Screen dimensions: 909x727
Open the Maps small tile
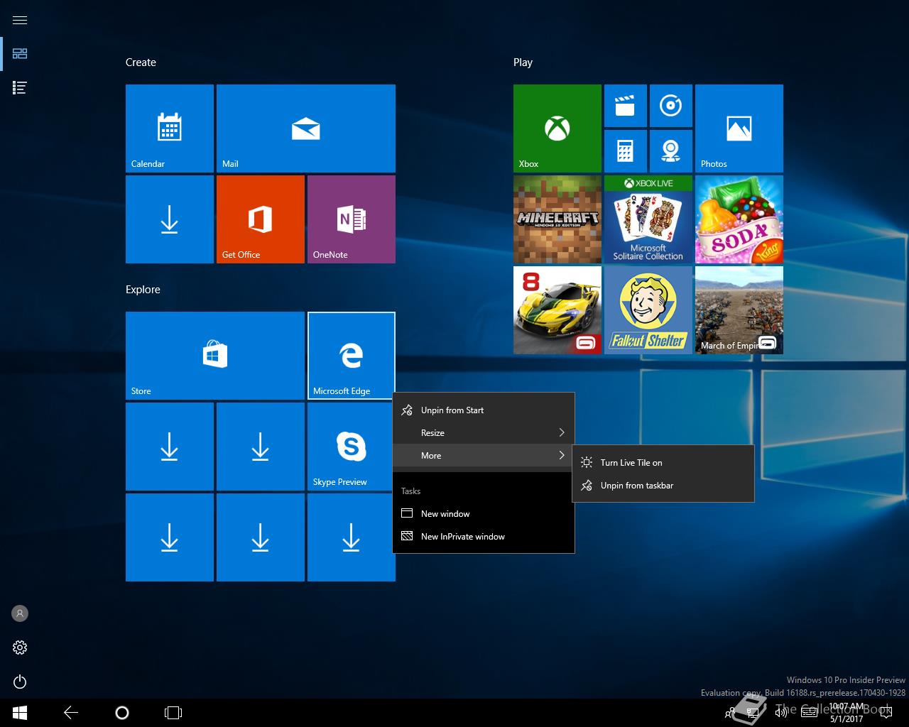coord(670,151)
